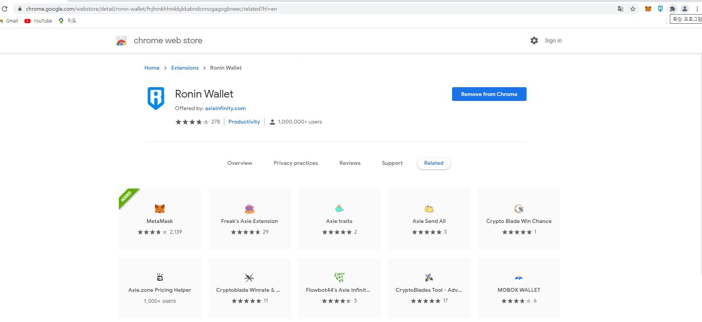The height and width of the screenshot is (322, 702).
Task: Open the MetaMask fox extension in toolbar
Action: tap(648, 9)
